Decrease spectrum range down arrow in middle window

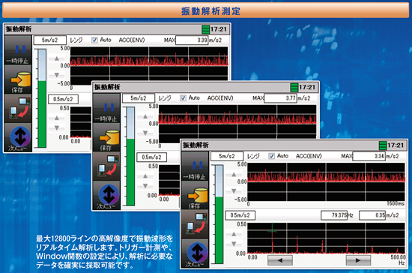pos(145,186)
